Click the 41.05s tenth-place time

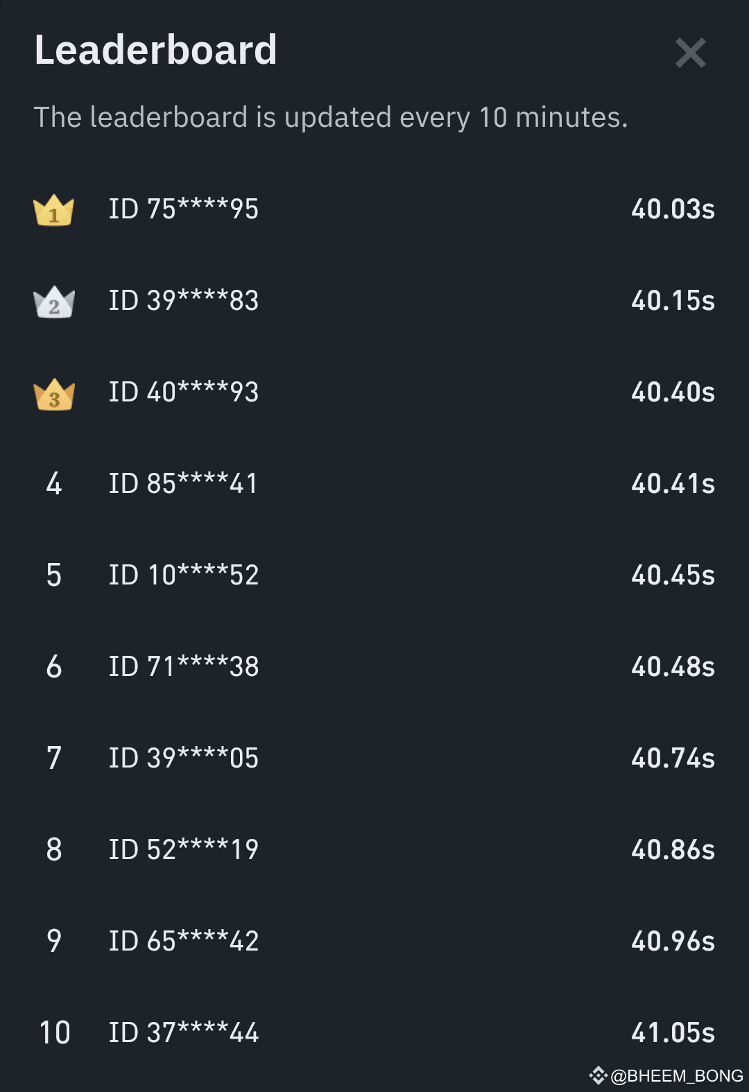pyautogui.click(x=673, y=1033)
